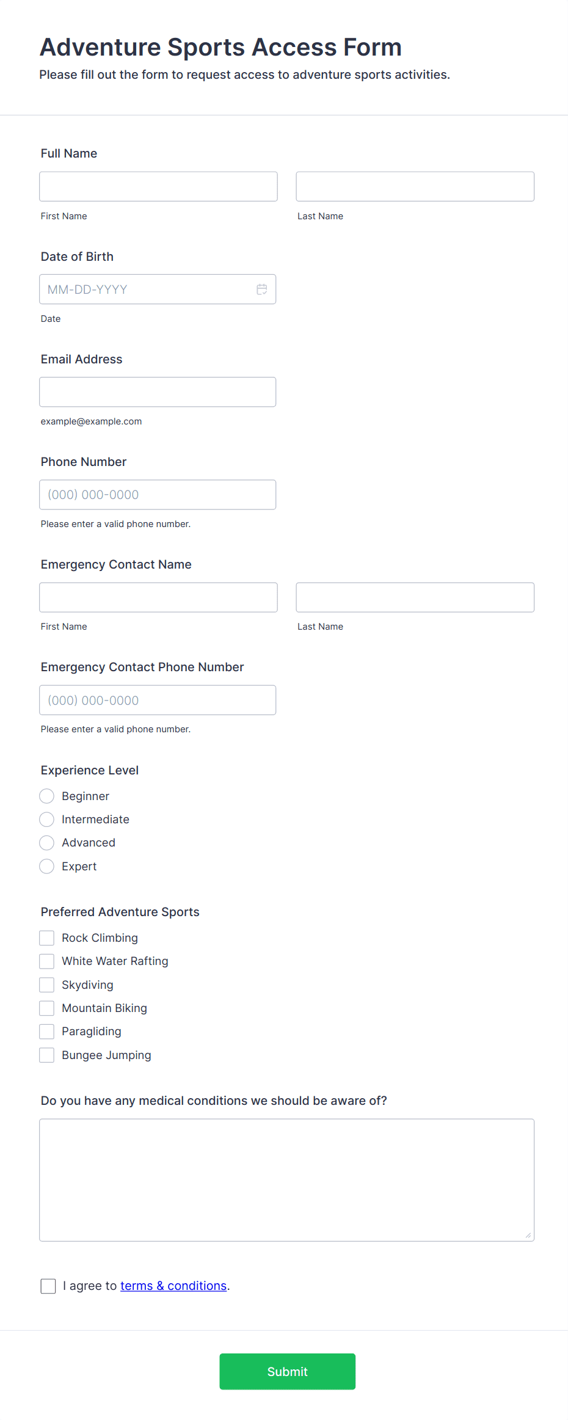Screen dimensions: 568x1420
Task: Click the medical conditions text area
Action: click(x=287, y=1179)
